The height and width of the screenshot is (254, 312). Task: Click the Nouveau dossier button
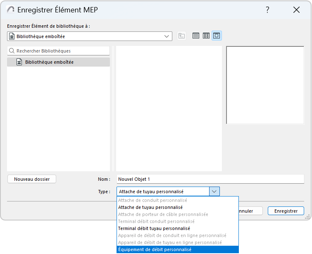pyautogui.click(x=32, y=179)
